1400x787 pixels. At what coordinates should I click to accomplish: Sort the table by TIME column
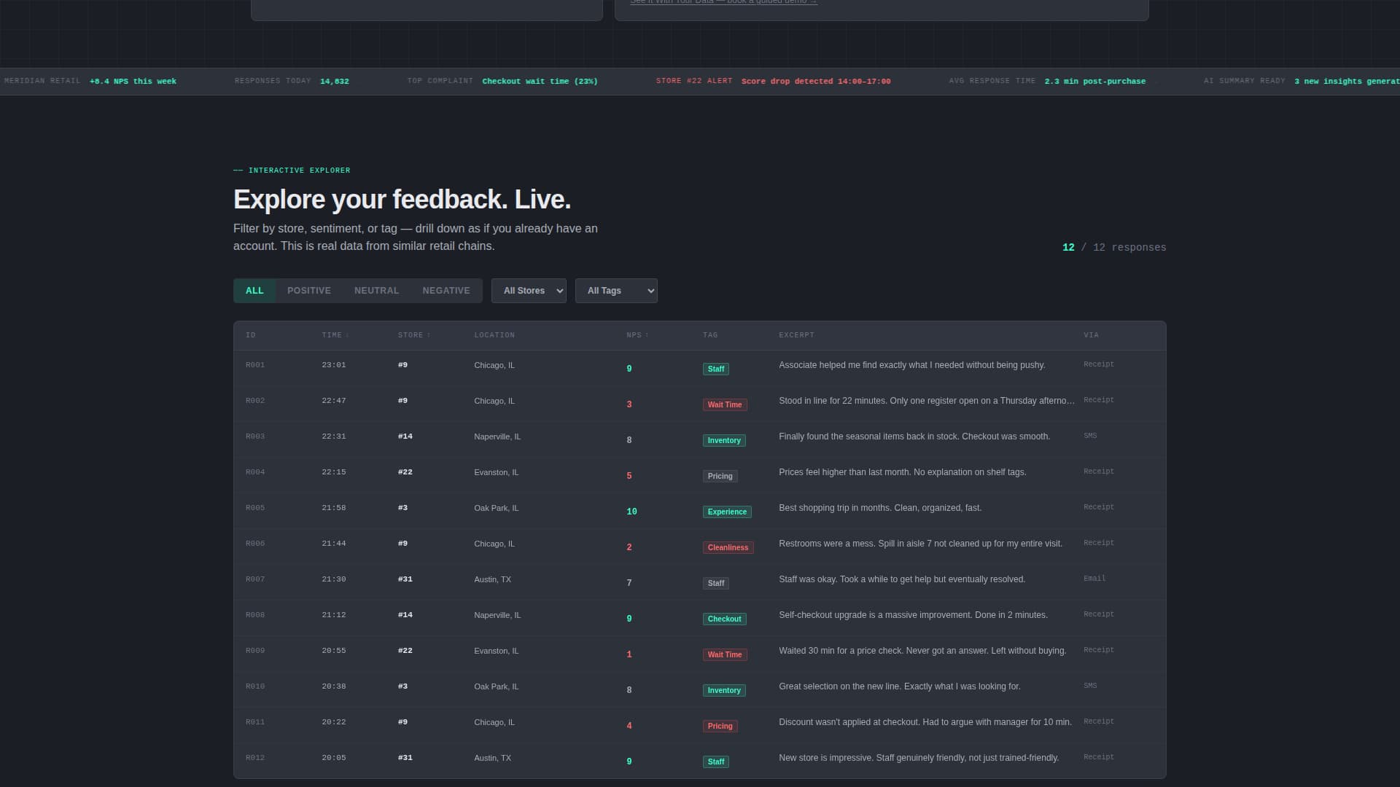(x=335, y=335)
